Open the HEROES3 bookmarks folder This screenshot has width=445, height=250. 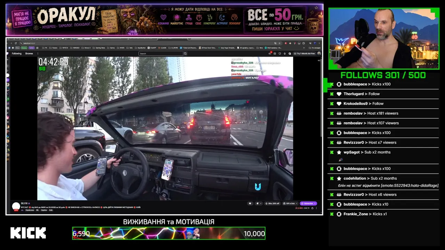pyautogui.click(x=74, y=48)
